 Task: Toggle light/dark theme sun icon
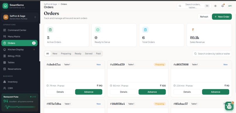point(216,6)
